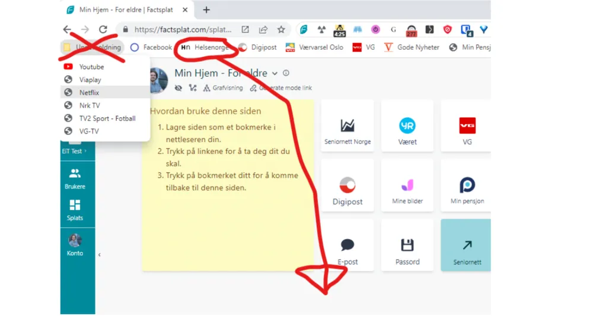Collapse the left sidebar with the arrow
Image resolution: width=593 pixels, height=316 pixels.
pos(99,254)
